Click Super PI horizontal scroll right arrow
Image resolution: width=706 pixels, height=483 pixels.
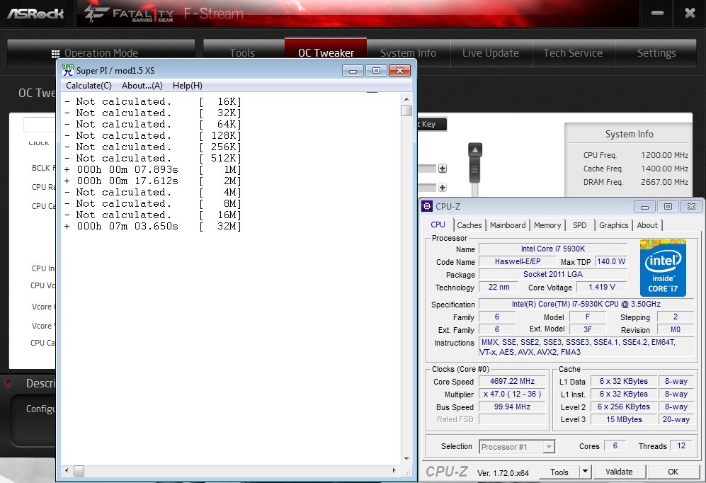[x=394, y=471]
